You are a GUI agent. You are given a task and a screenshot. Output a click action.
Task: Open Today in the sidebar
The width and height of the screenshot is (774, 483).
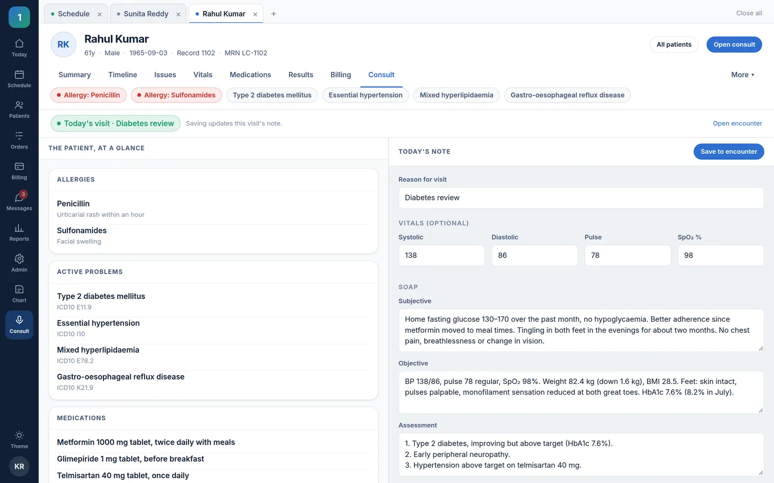(19, 48)
